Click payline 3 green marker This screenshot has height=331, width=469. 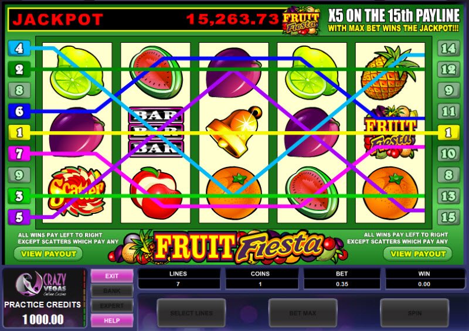click(19, 196)
